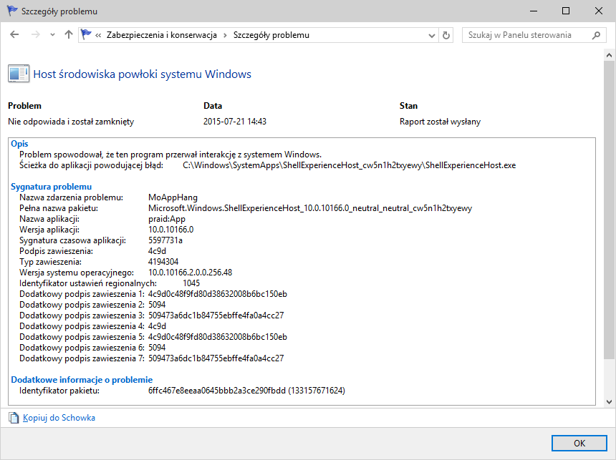This screenshot has height=460, width=616.
Task: Go back with the left arrow button
Action: [x=14, y=34]
